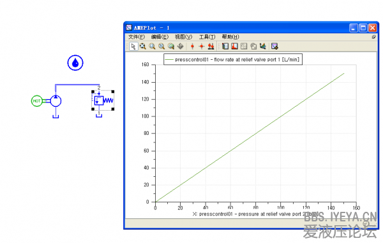383x243 pixels.
Task: Open the 文件(F) menu
Action: pos(137,37)
